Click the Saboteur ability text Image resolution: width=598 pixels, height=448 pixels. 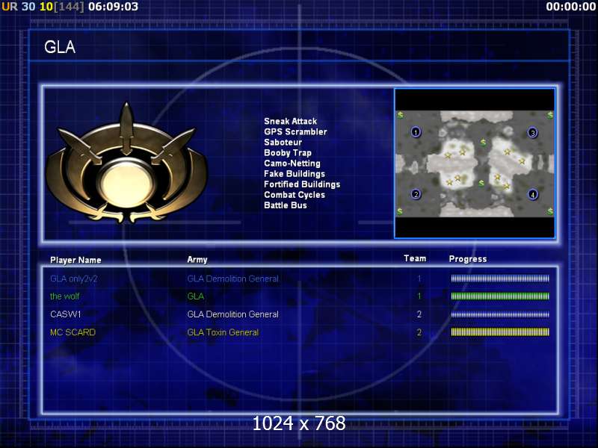click(283, 142)
